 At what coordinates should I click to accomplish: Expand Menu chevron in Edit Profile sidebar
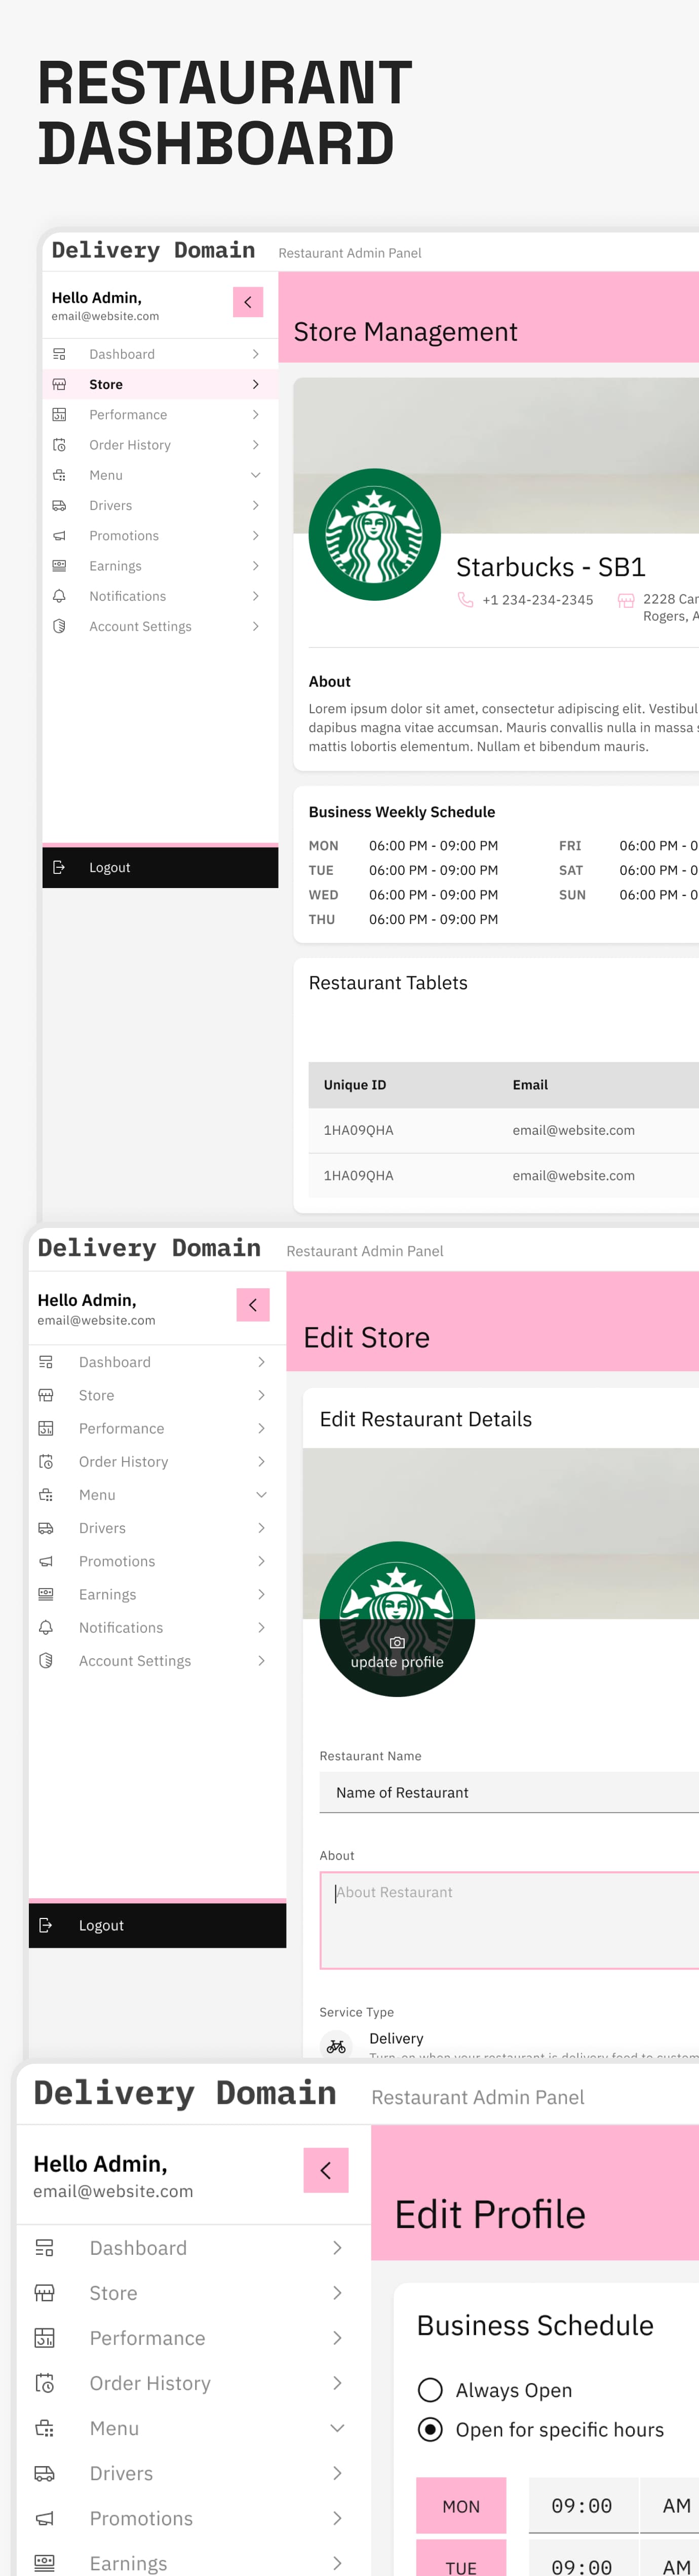point(337,2428)
